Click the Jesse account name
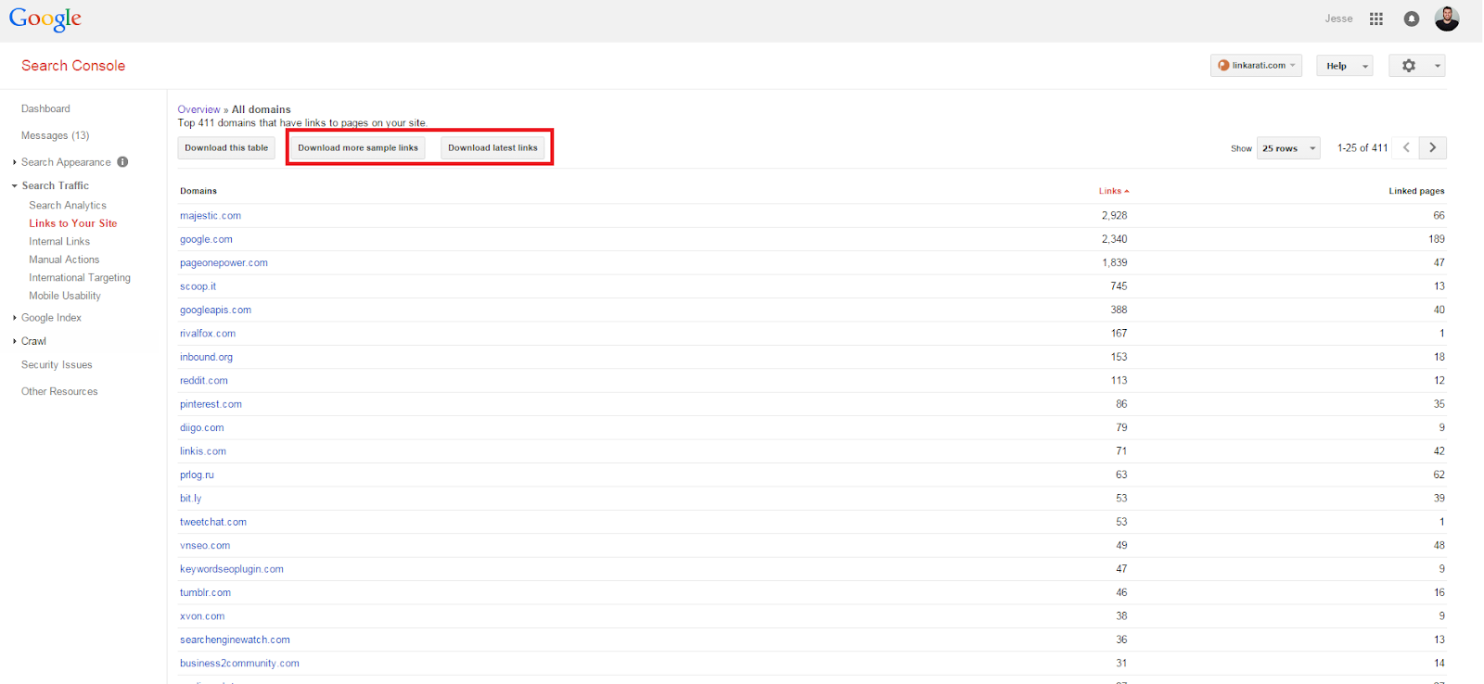This screenshot has width=1484, height=684. tap(1338, 19)
